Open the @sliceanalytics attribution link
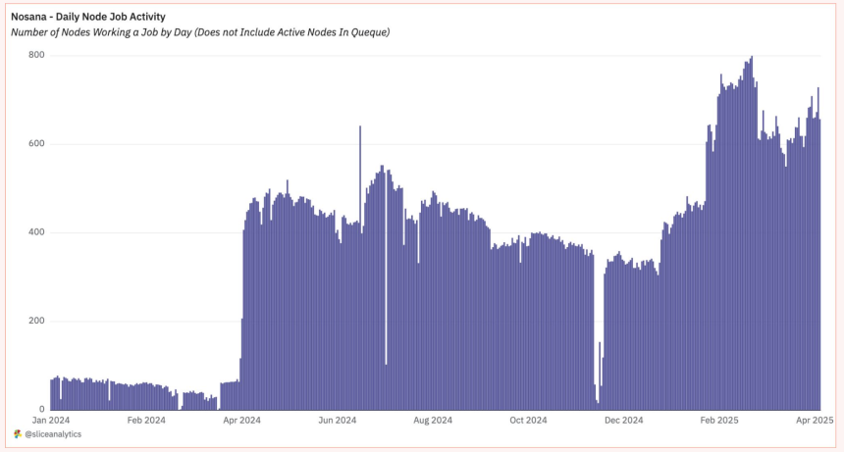844x452 pixels. [x=53, y=434]
